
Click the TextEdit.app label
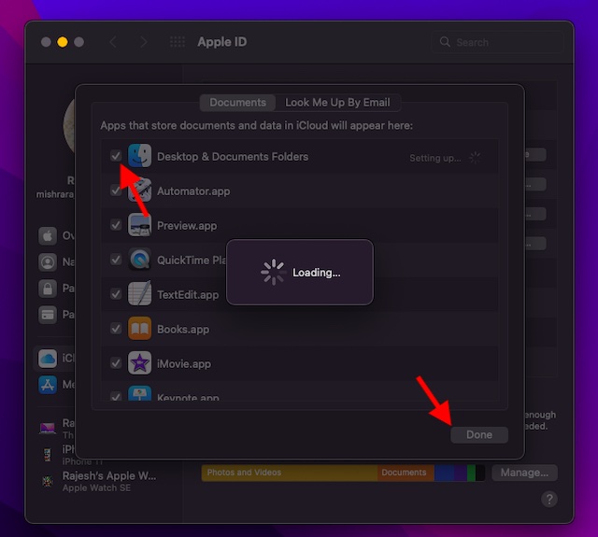[x=188, y=294]
